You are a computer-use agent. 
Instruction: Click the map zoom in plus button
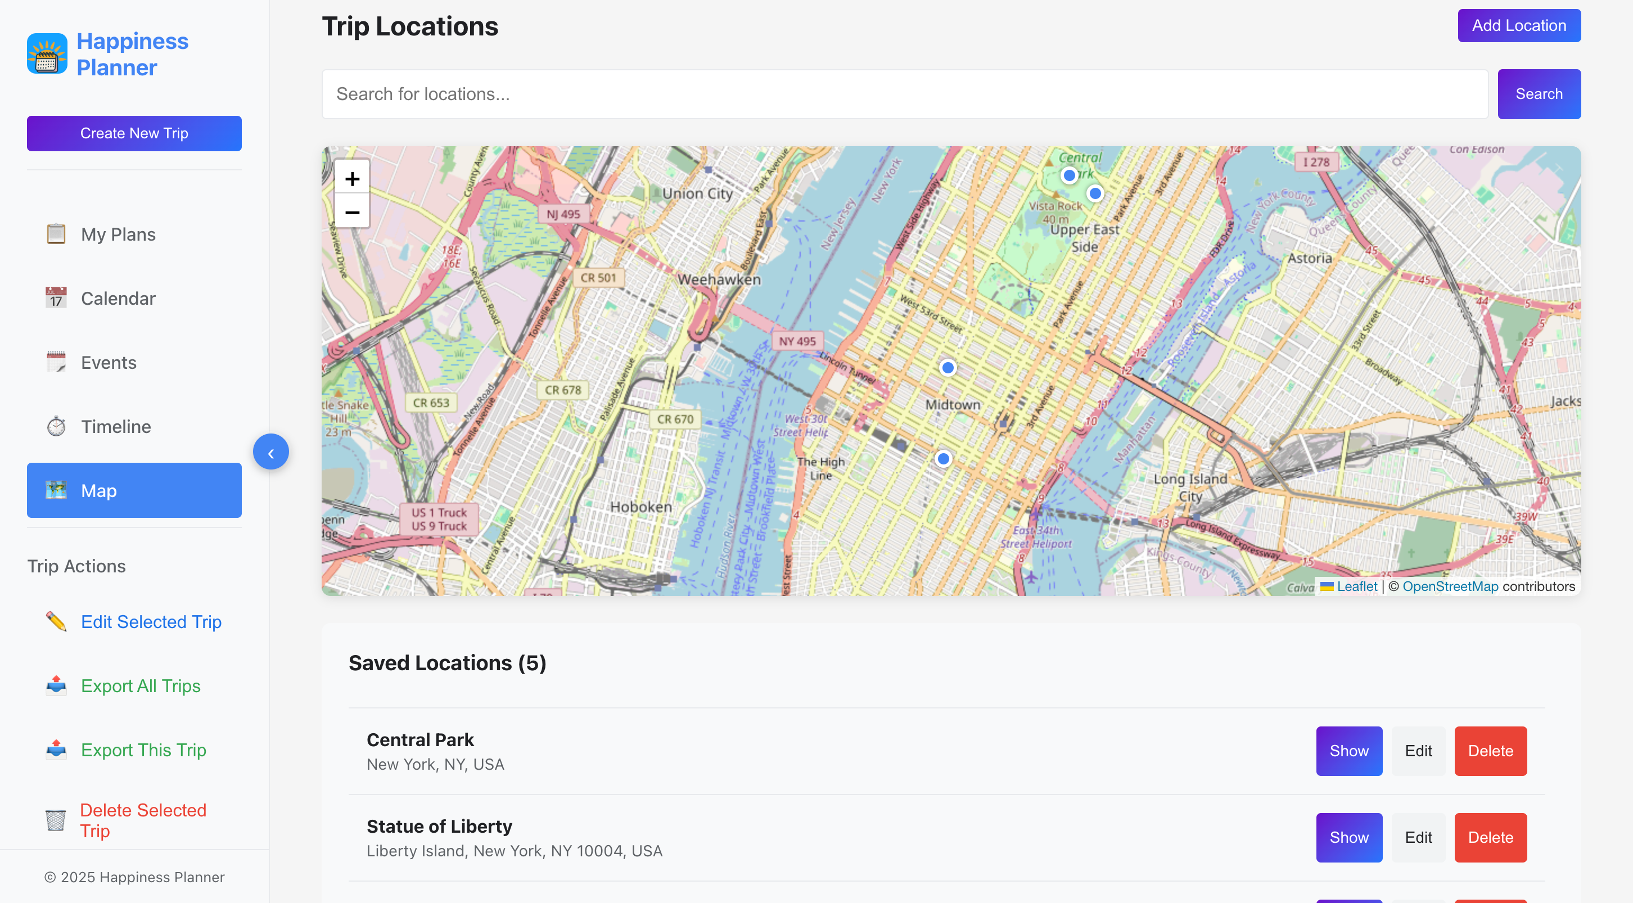[x=352, y=179]
